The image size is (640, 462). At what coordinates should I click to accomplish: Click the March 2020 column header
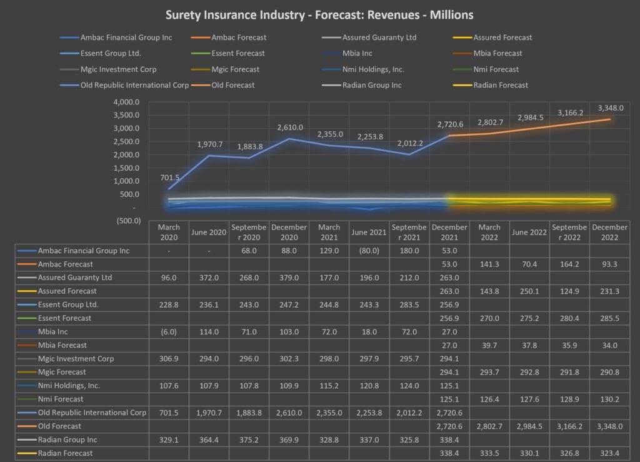[169, 231]
